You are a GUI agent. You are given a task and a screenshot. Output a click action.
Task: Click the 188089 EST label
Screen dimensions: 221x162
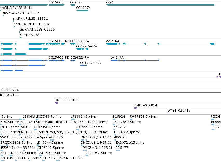tap(29, 117)
